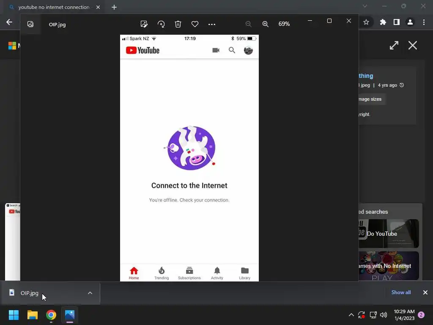This screenshot has height=325, width=433.
Task: Click Show all downloads
Action: click(401, 292)
